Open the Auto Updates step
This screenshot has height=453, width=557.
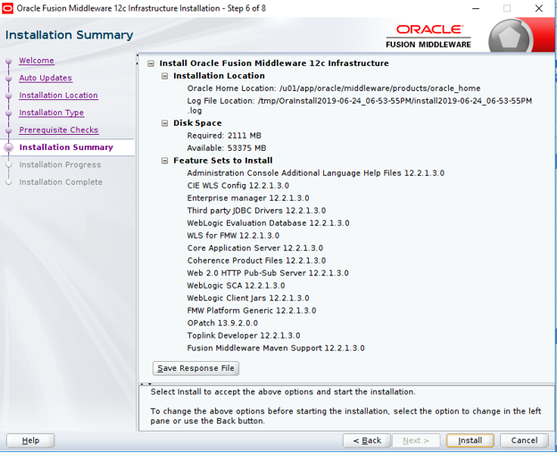click(x=46, y=79)
